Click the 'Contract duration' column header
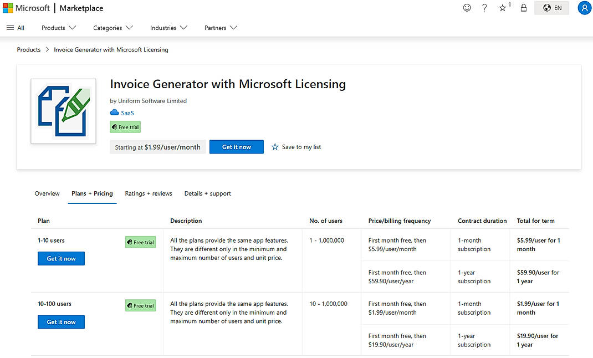 coord(482,221)
